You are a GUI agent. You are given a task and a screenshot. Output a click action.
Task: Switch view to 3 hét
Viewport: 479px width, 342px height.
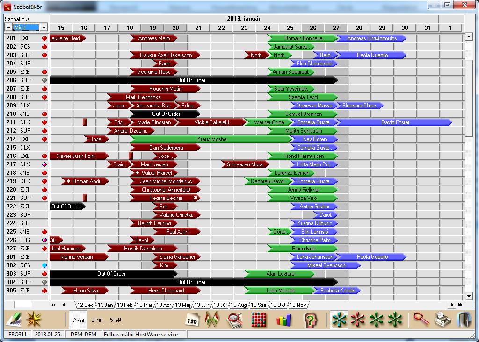tap(97, 320)
